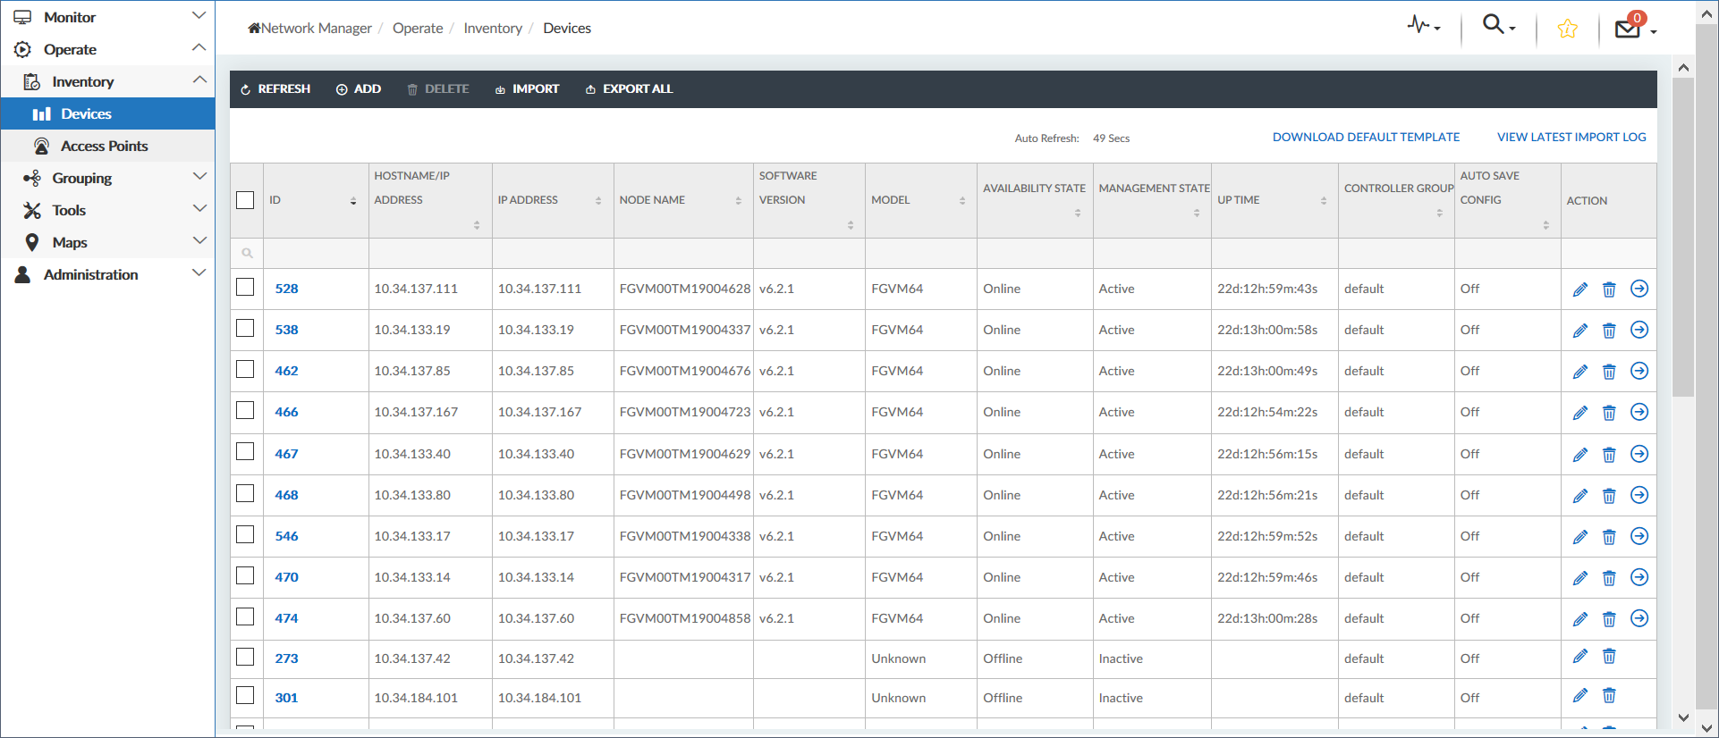Click the scrollbar up arrow
The height and width of the screenshot is (738, 1719).
(1683, 68)
